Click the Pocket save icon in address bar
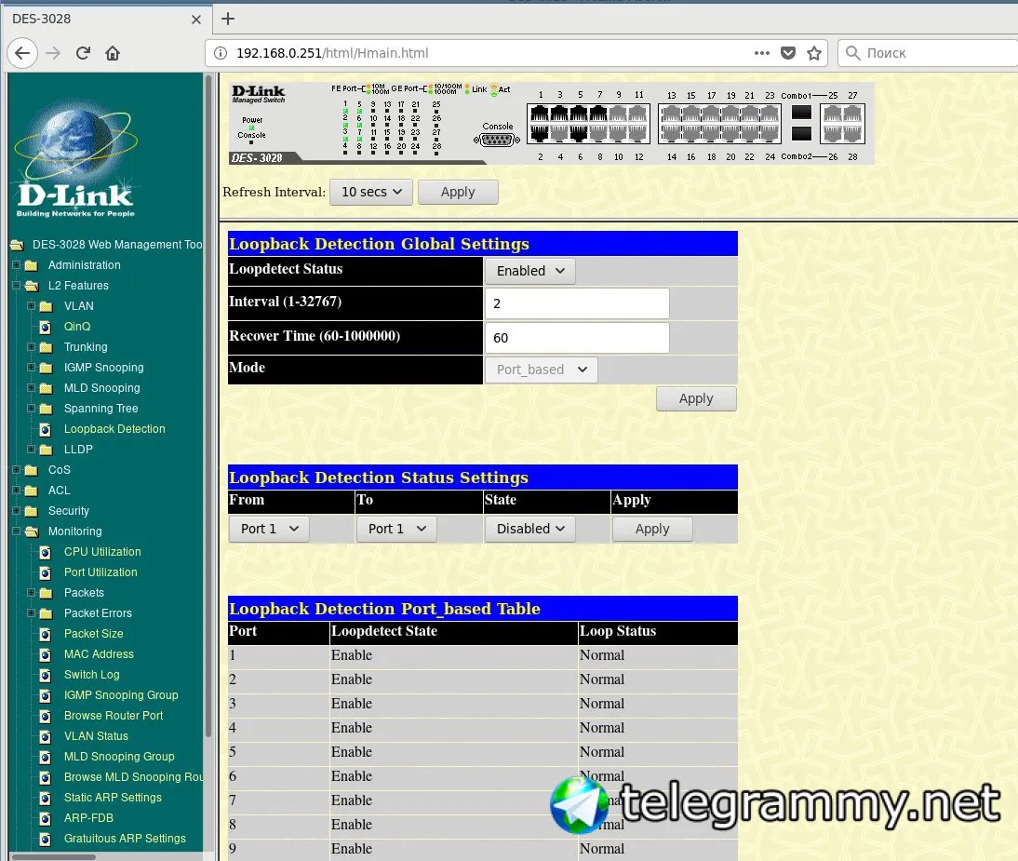The width and height of the screenshot is (1018, 861). (x=788, y=53)
